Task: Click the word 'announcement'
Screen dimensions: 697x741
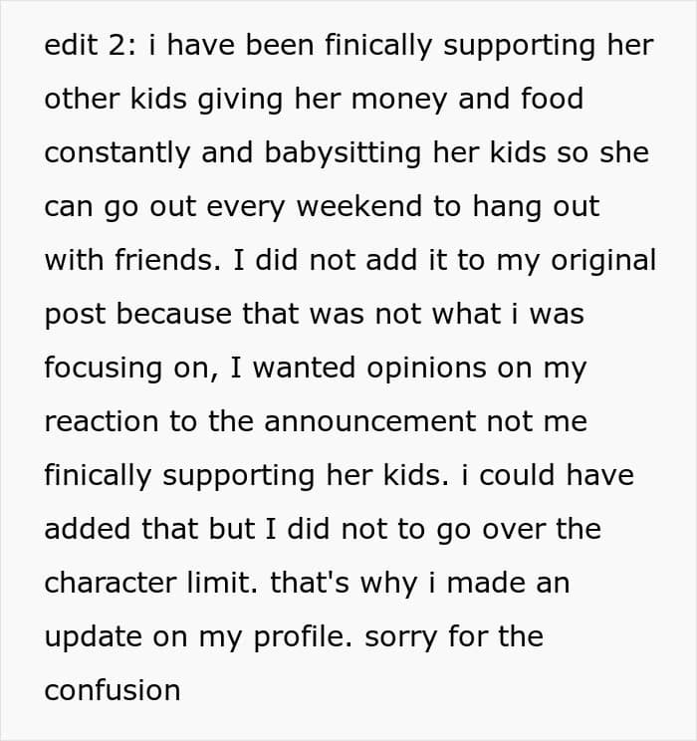Action: [370, 421]
